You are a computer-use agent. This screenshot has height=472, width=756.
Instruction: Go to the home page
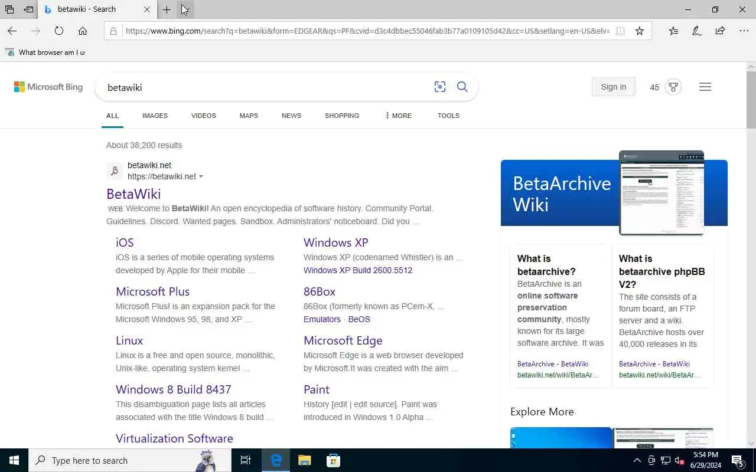click(83, 31)
